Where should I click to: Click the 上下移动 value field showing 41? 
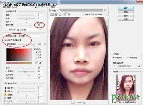(40, 71)
